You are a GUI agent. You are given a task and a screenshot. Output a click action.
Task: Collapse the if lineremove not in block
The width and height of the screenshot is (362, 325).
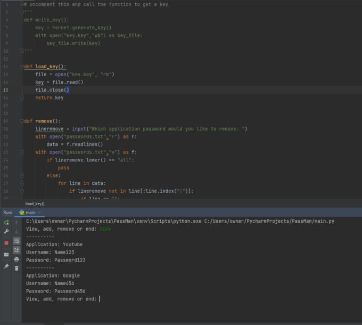click(x=22, y=191)
